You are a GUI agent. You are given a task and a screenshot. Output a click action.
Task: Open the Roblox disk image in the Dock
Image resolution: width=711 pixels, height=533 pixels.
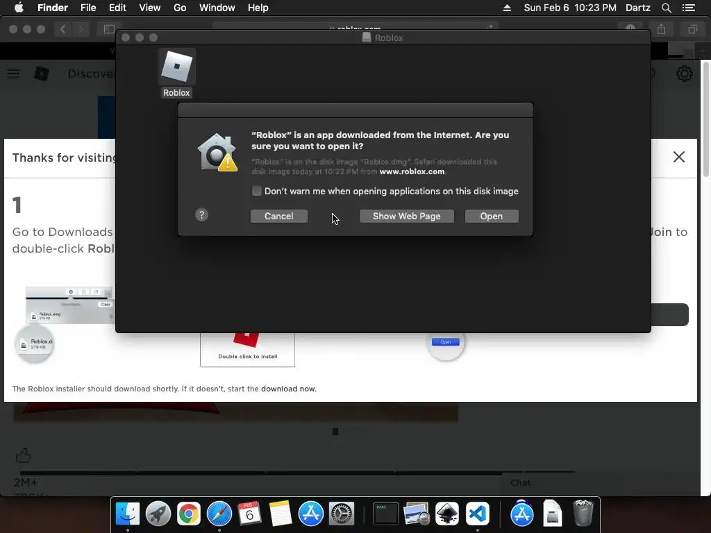[x=552, y=514]
